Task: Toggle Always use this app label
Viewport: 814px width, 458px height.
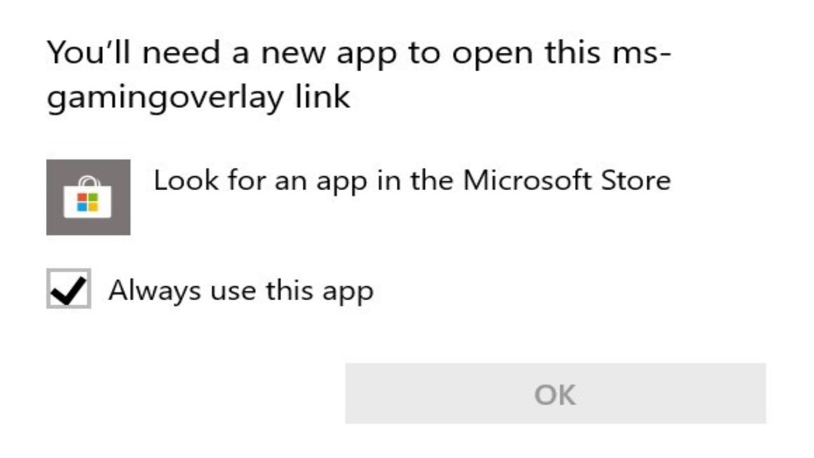Action: pos(240,291)
